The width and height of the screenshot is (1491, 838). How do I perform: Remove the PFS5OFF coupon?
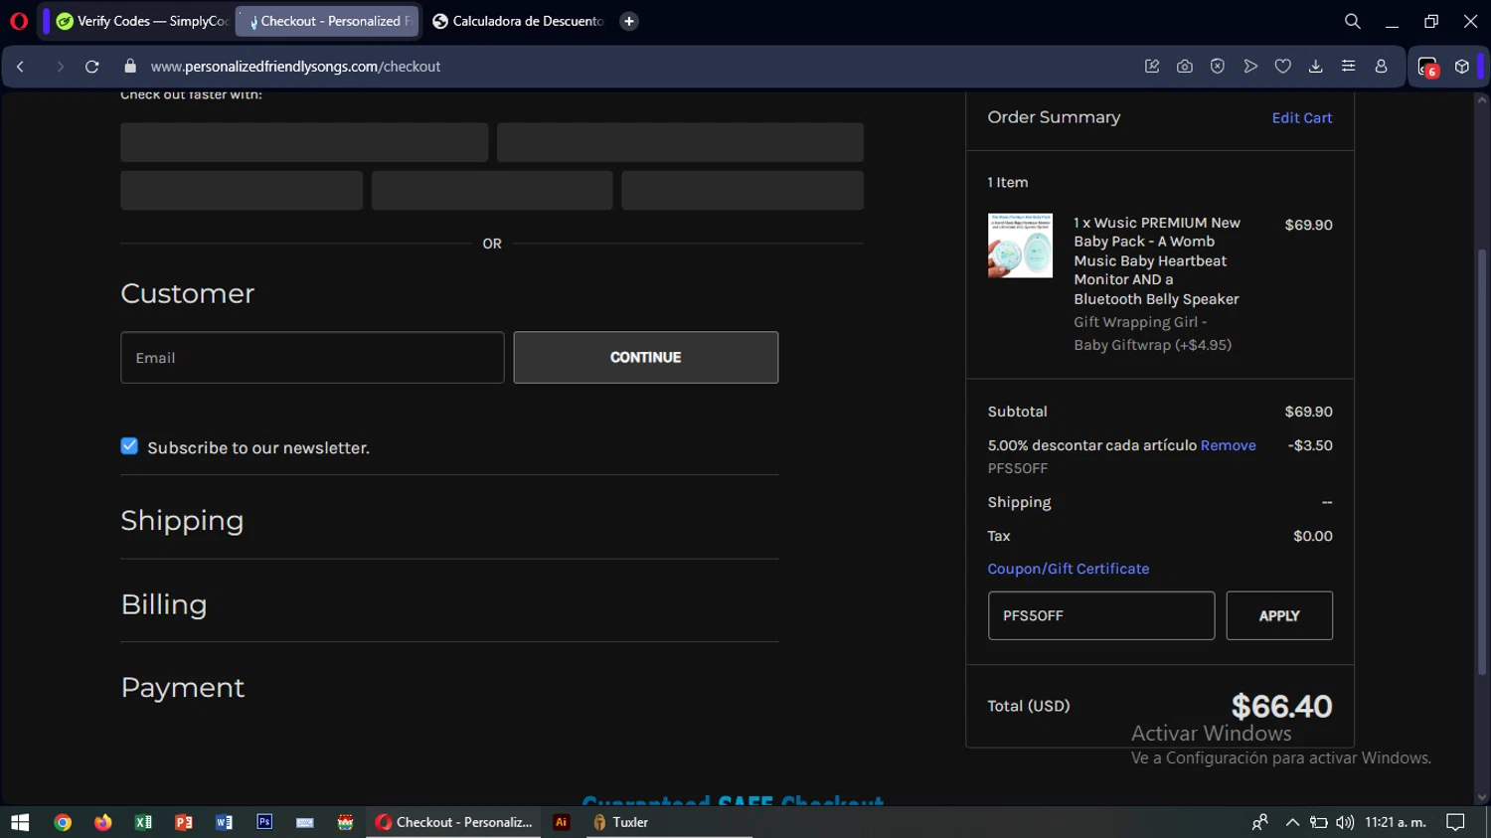[1229, 445]
